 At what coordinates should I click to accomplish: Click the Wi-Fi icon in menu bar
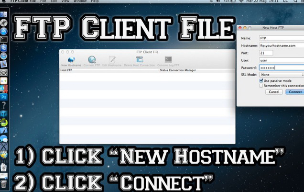tap(241, 1)
